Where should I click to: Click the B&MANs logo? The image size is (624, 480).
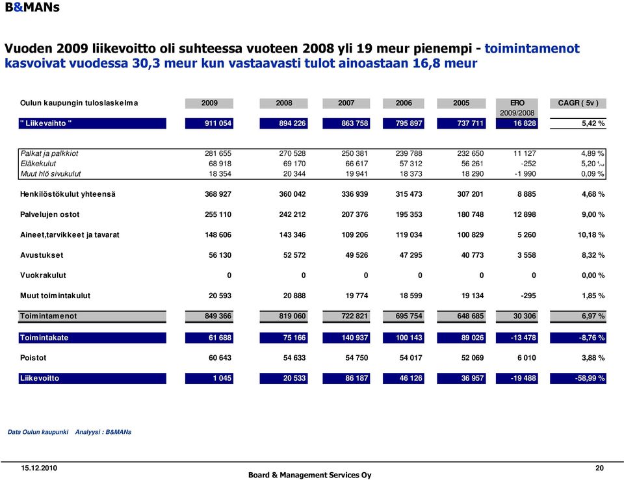pos(32,7)
